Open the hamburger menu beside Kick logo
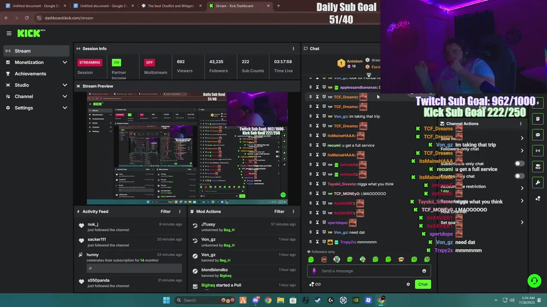 9,33
